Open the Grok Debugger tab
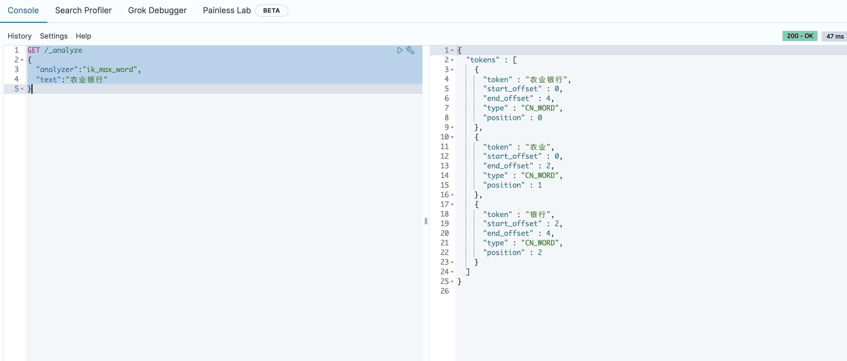This screenshot has height=361, width=847. click(x=157, y=10)
